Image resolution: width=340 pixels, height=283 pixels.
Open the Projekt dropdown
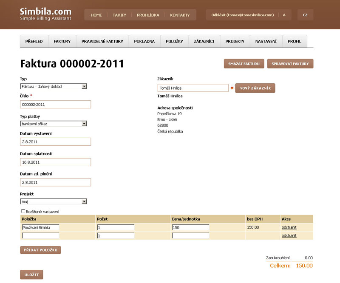pyautogui.click(x=54, y=201)
